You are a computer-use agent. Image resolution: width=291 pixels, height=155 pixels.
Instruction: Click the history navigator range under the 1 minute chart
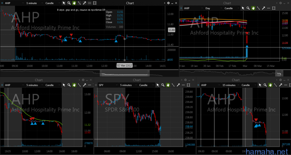tap(125, 73)
